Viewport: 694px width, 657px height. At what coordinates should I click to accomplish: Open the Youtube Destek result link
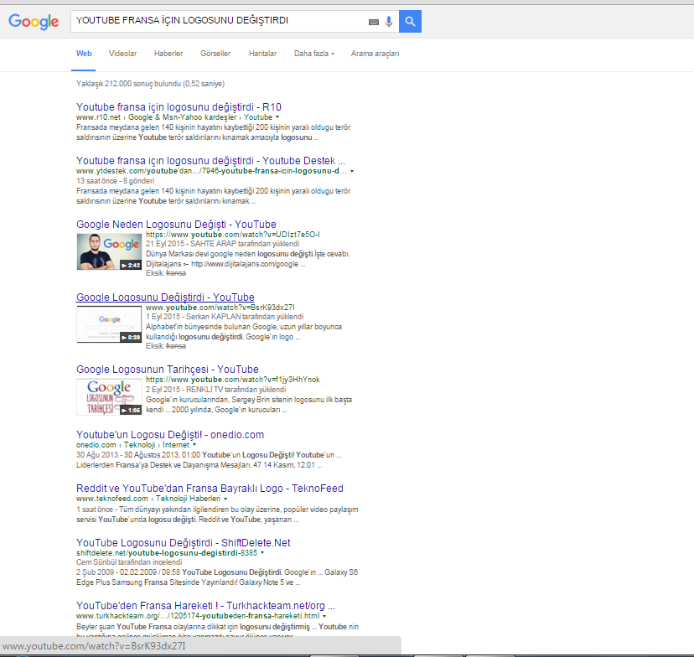coord(210,161)
